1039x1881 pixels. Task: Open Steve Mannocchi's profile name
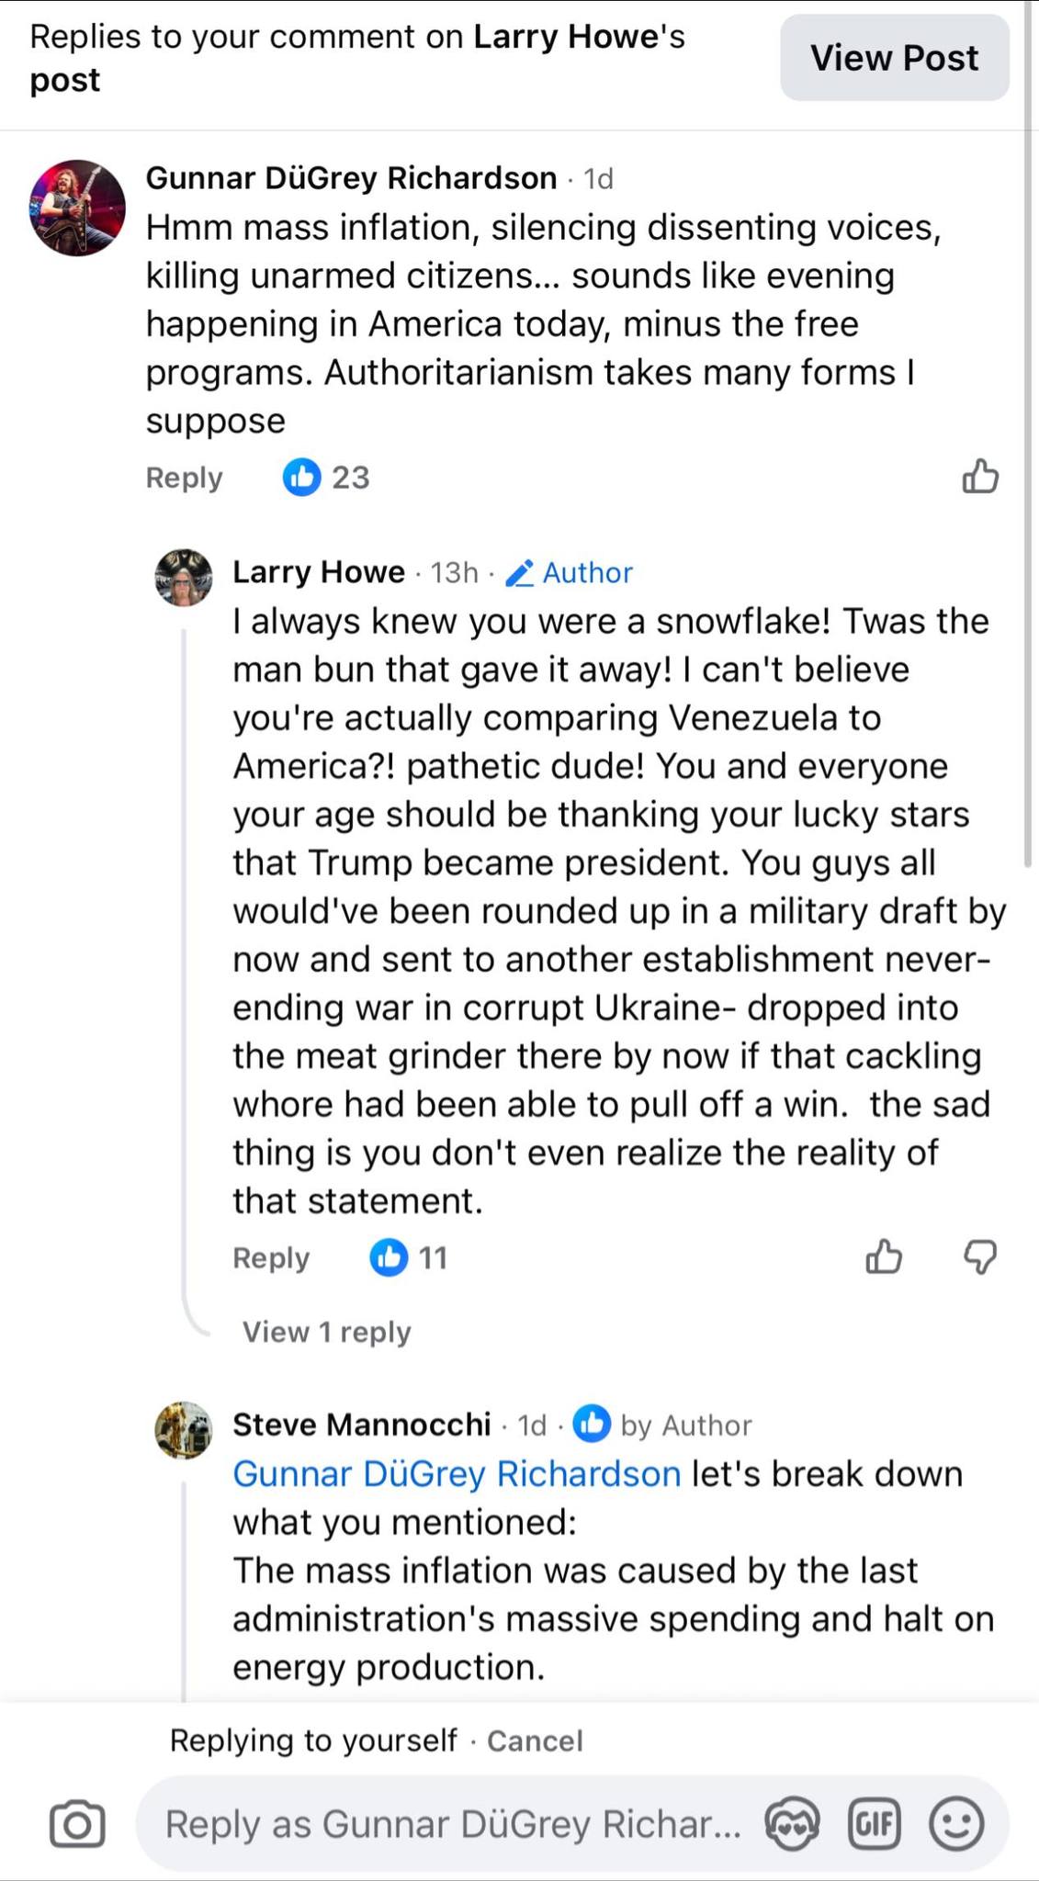pyautogui.click(x=362, y=1425)
